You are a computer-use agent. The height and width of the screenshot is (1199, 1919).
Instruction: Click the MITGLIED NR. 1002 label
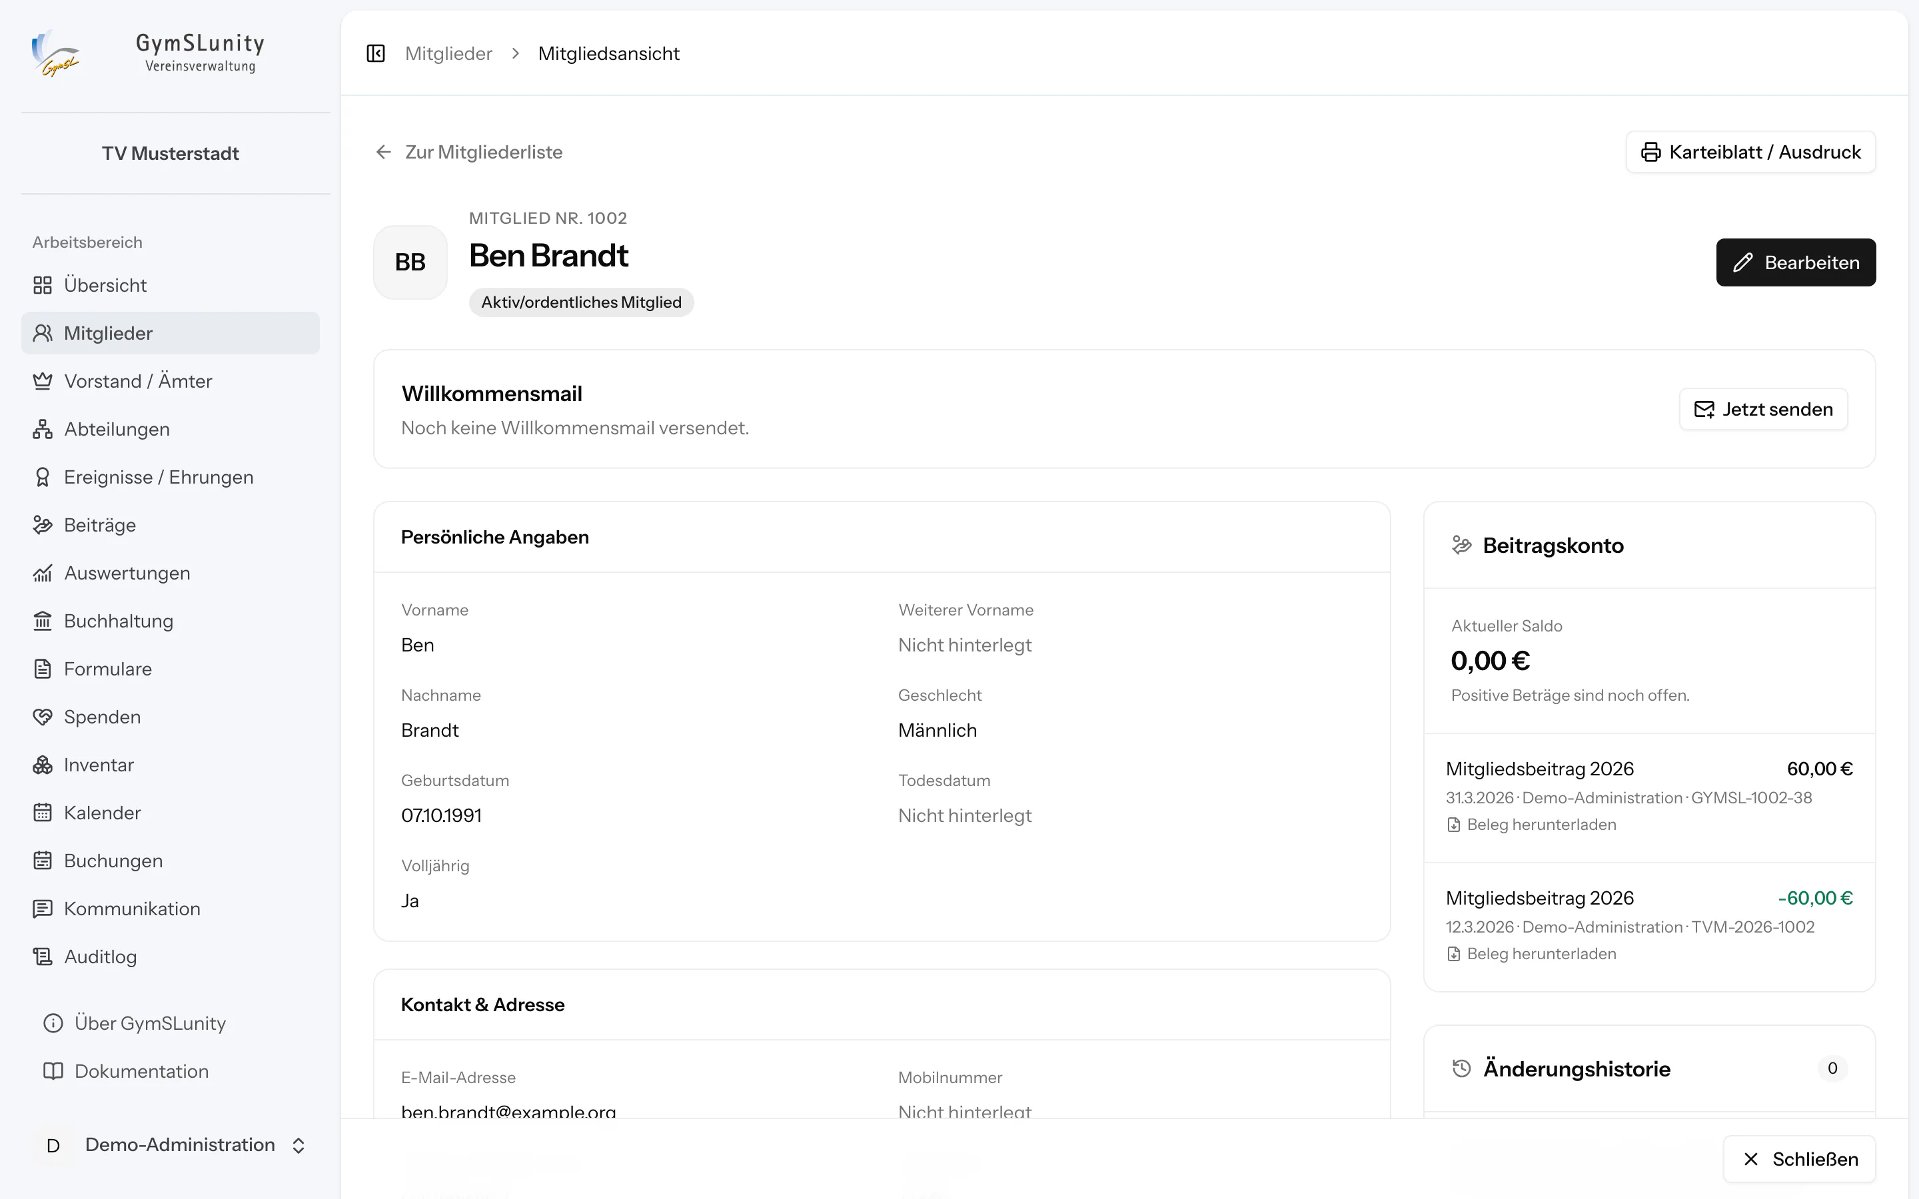click(x=548, y=218)
